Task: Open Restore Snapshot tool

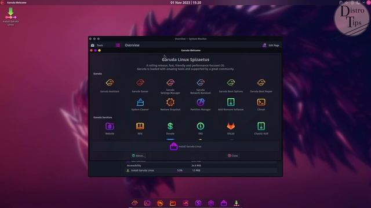Action: coord(170,104)
